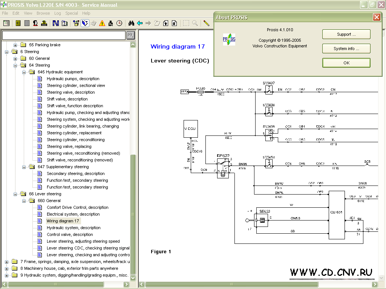Collapse the 64 Steering folder

(15, 65)
